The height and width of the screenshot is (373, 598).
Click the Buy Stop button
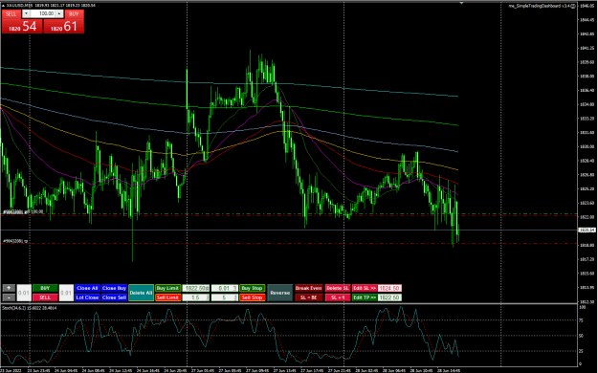pyautogui.click(x=252, y=288)
